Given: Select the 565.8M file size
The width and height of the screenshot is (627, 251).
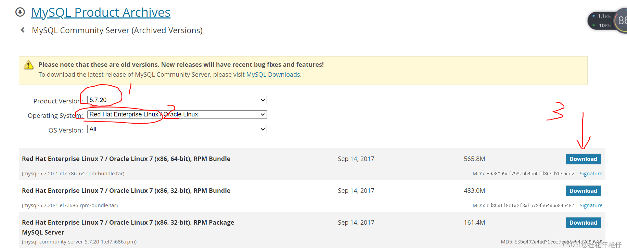Looking at the screenshot, I should pos(474,159).
